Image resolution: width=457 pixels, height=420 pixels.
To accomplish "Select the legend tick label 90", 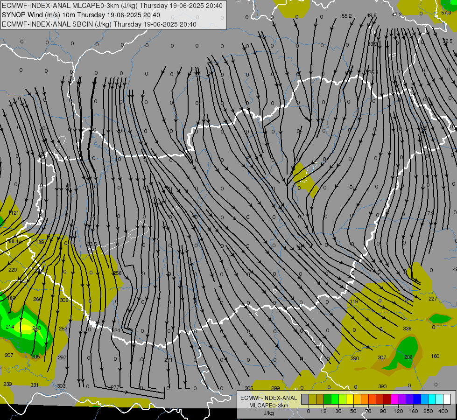I will (383, 411).
